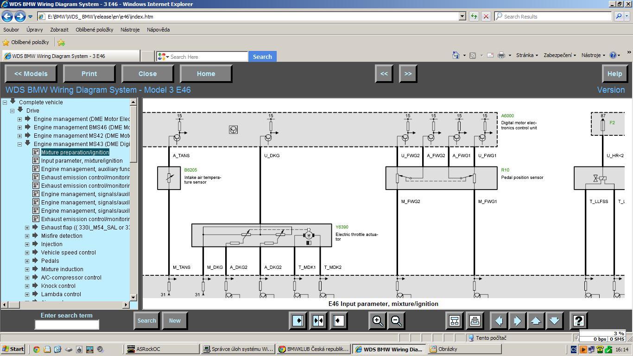This screenshot has width=633, height=356.
Task: Open the Oblíbené položky menu
Action: click(95, 30)
